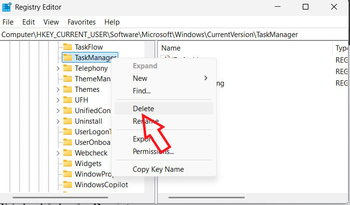Expand the Themes key chevron
The height and width of the screenshot is (205, 350).
pyautogui.click(x=58, y=90)
